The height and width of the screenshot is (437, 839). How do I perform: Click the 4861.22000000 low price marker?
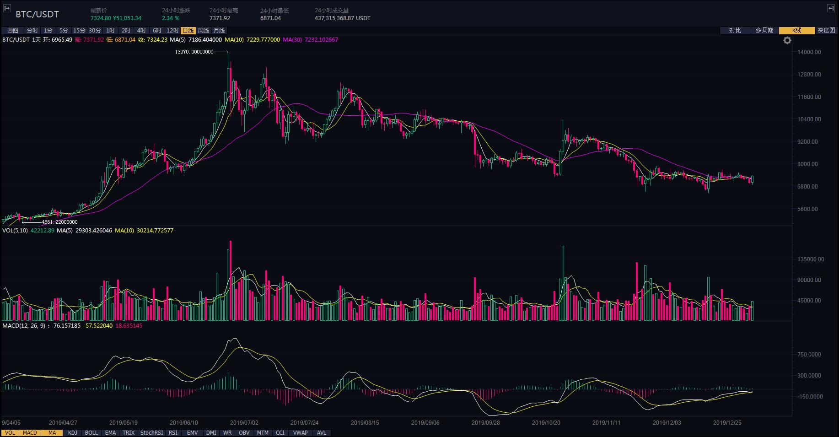coord(59,222)
